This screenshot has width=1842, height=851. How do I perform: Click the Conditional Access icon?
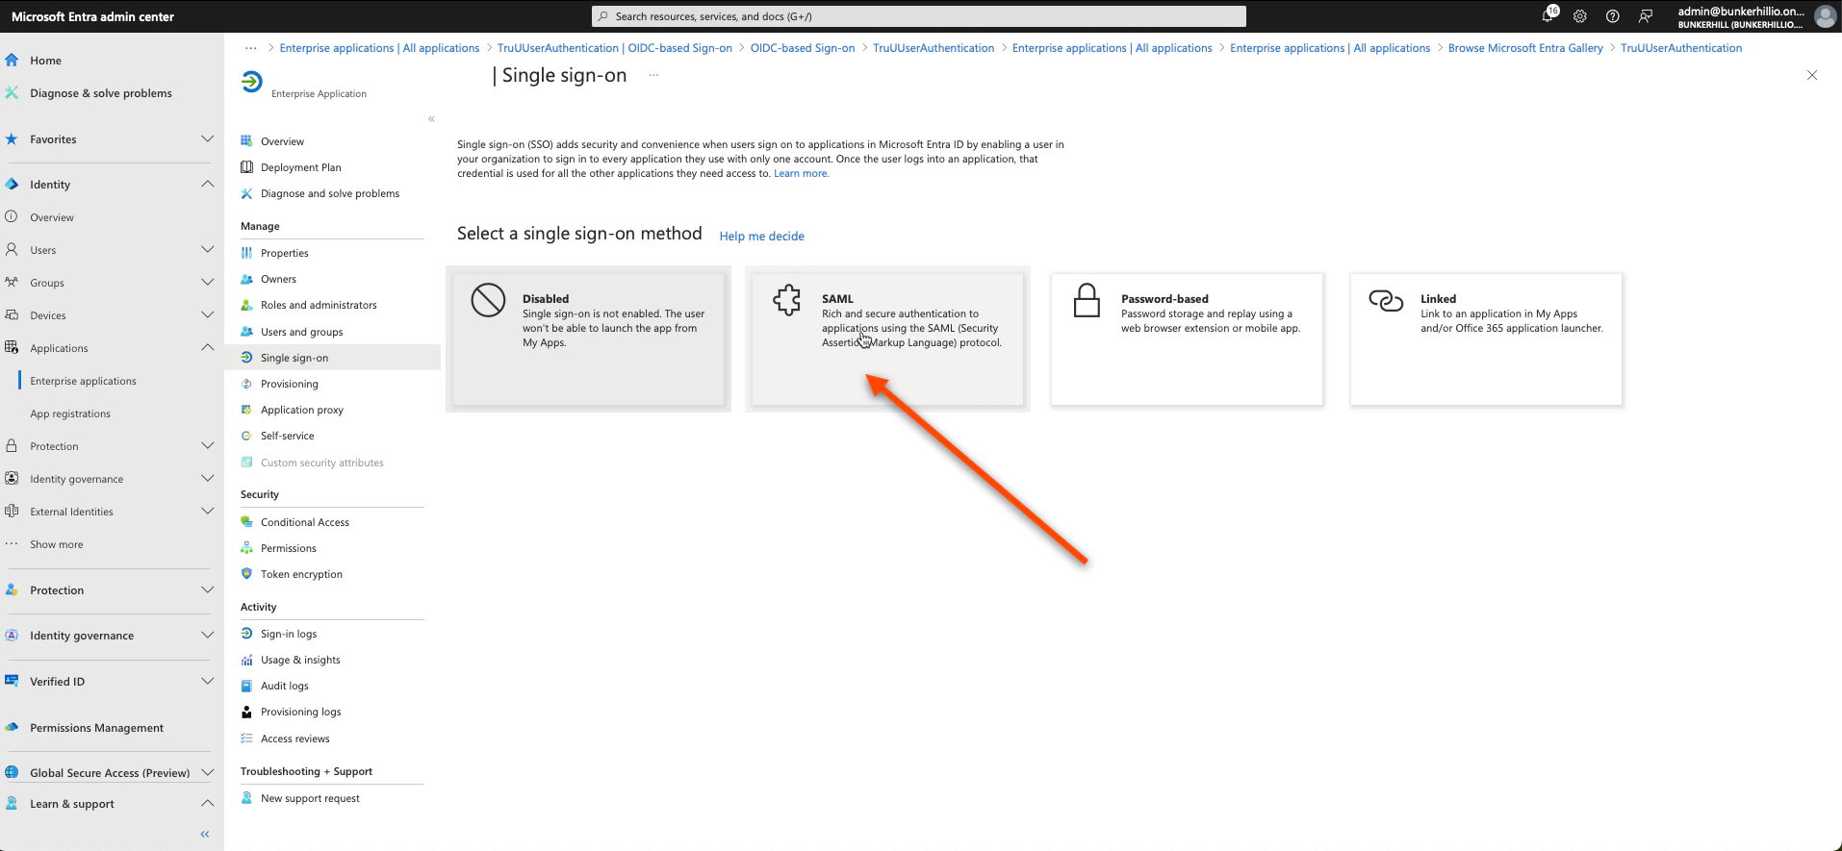246,522
